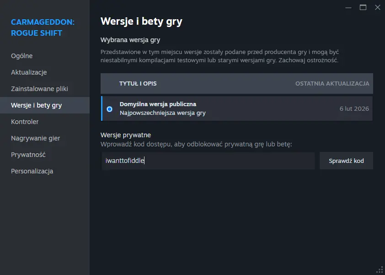Go to Zainstalowane pliki section
Screen dimensions: 385x275
39,89
